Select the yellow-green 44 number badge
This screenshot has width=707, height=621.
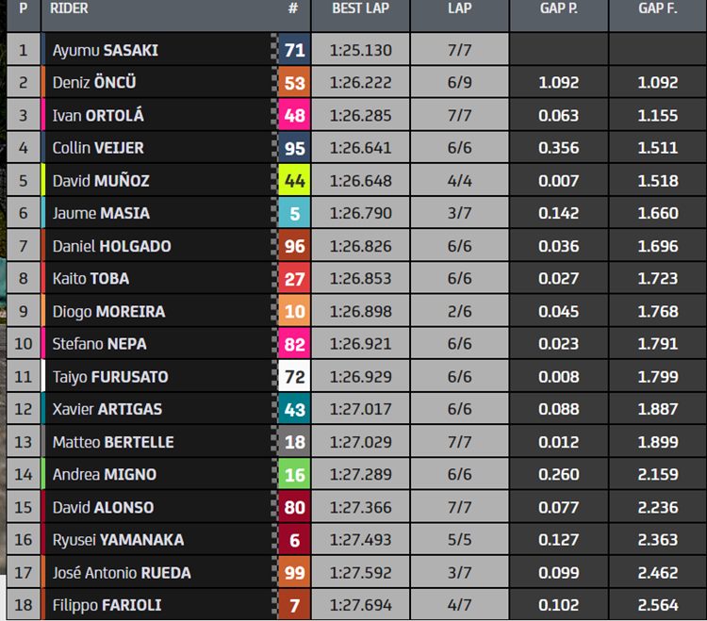point(294,180)
